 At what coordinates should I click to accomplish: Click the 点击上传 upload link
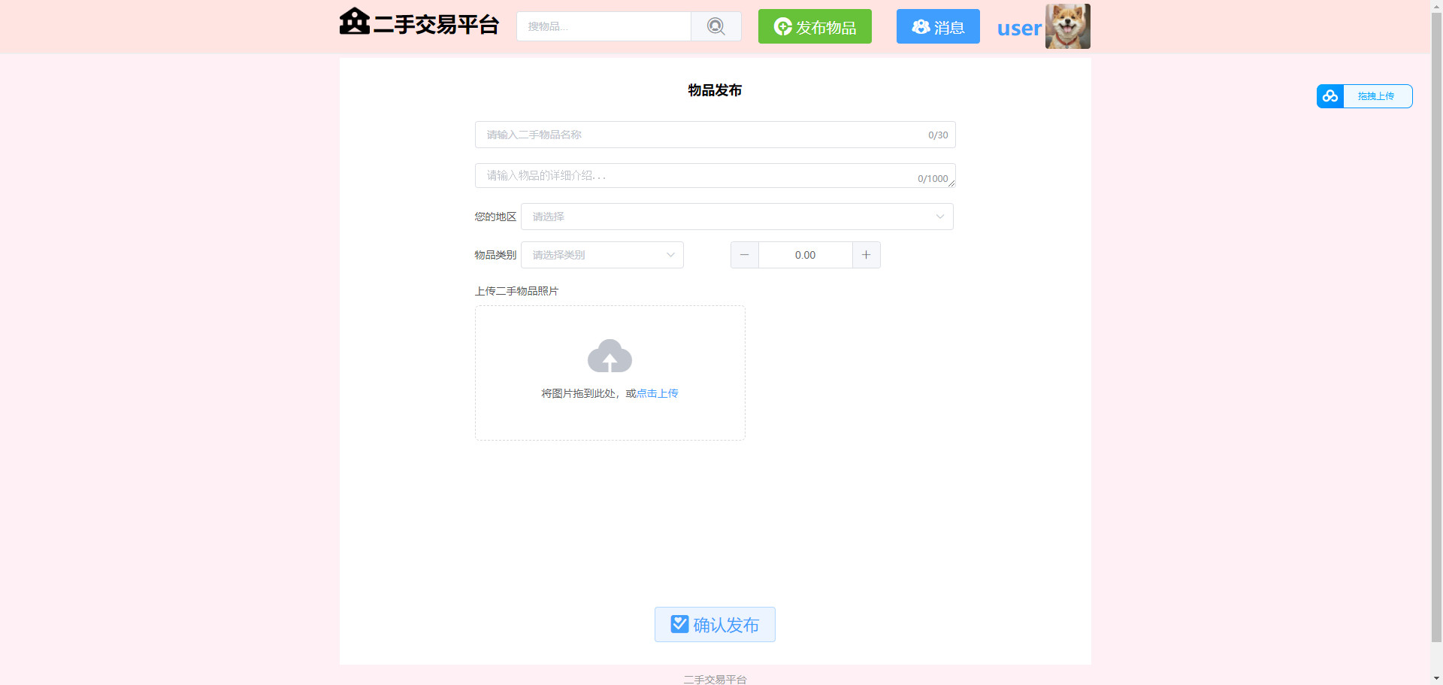coord(658,393)
